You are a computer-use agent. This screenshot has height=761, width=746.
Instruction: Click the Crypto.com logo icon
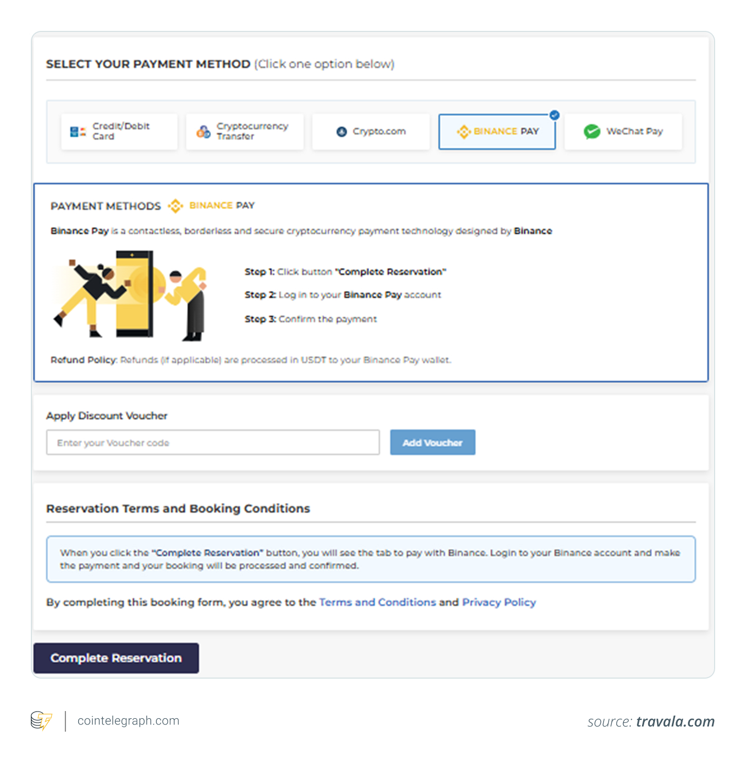click(342, 132)
